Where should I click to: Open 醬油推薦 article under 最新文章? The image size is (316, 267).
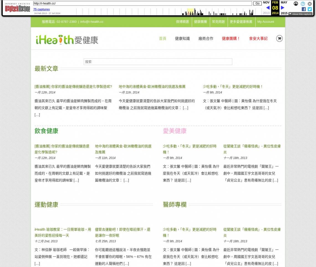(x=73, y=87)
